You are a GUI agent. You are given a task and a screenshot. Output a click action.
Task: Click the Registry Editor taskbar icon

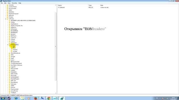pyautogui.click(x=62, y=98)
